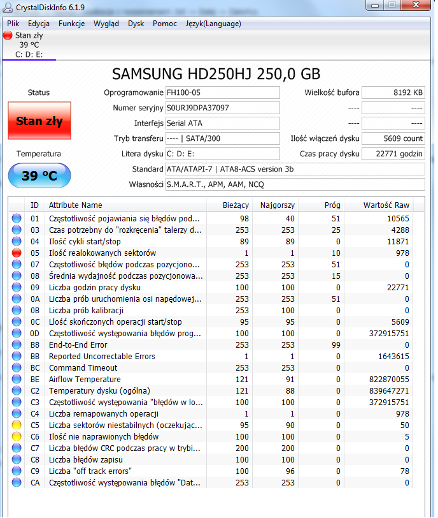Click the serial number field S0URJ9DPA37097
Screen dimensions: 438x518
222,108
